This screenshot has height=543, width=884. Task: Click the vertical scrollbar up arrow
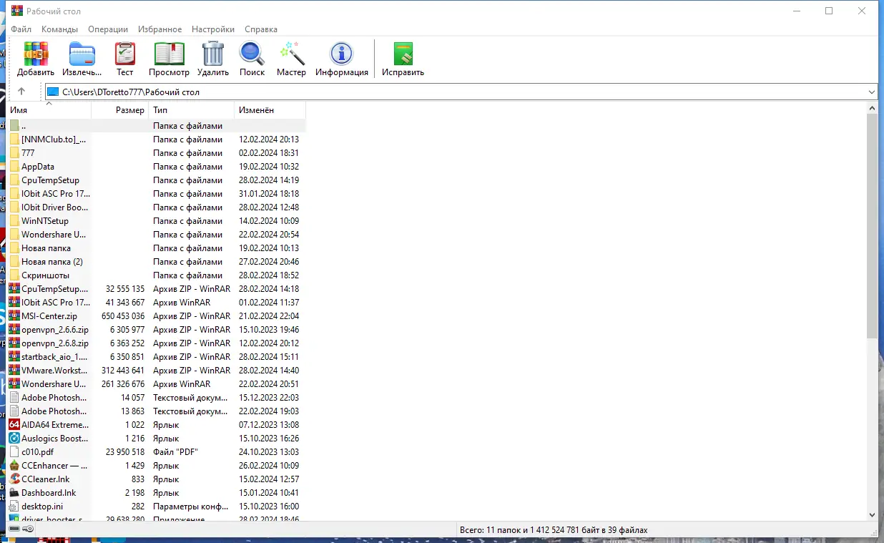point(872,107)
